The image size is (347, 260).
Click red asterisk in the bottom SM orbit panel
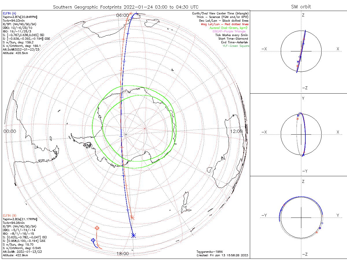[x=317, y=232]
